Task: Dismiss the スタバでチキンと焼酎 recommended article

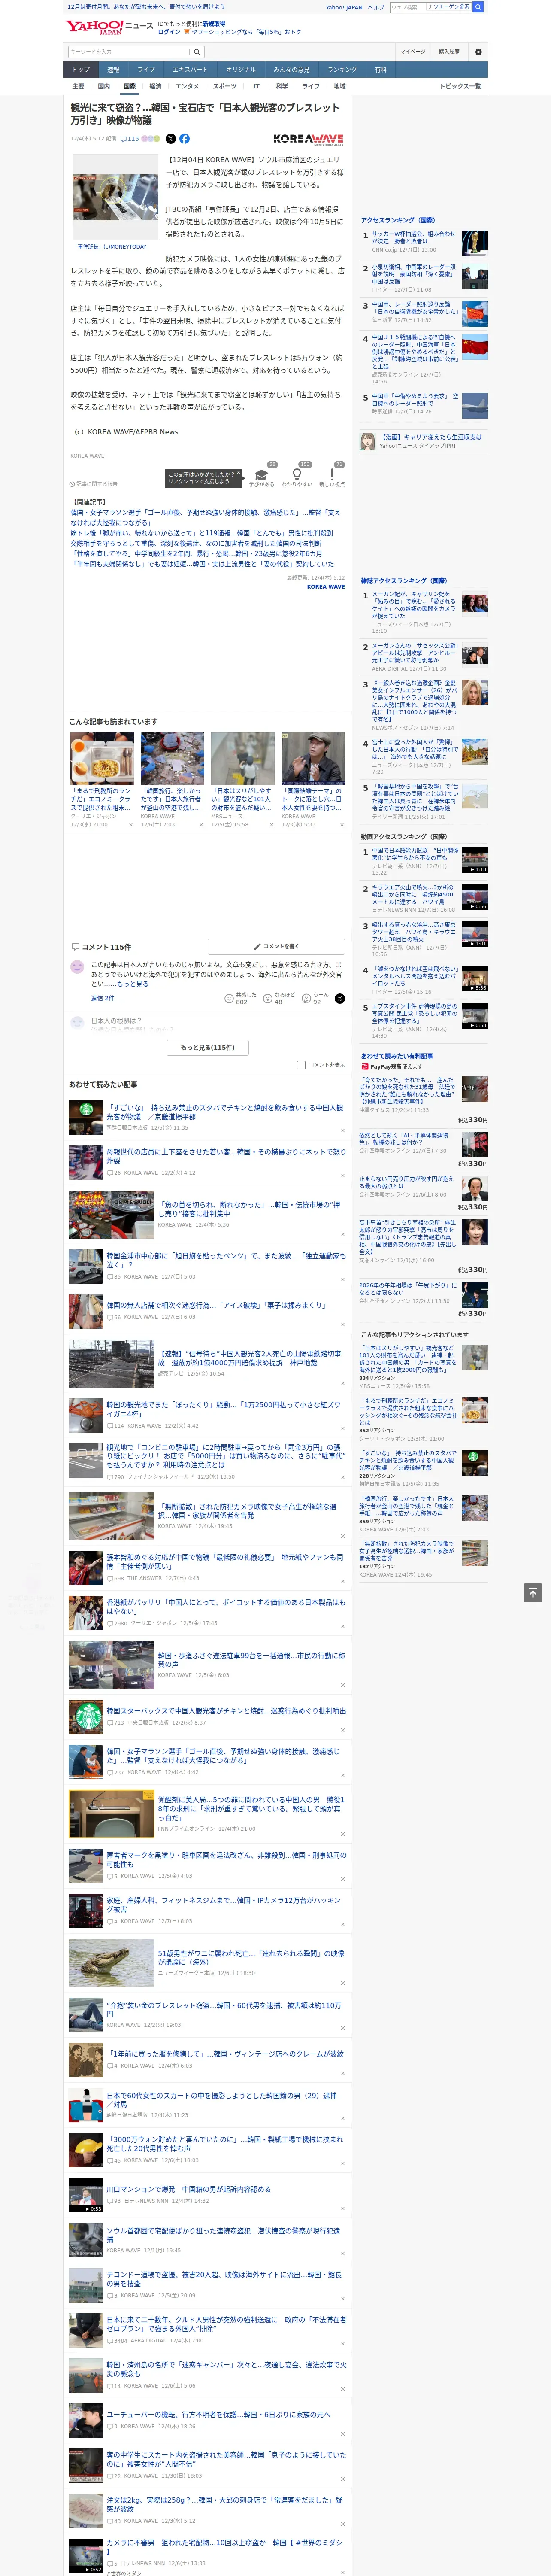Action: click(x=343, y=1130)
